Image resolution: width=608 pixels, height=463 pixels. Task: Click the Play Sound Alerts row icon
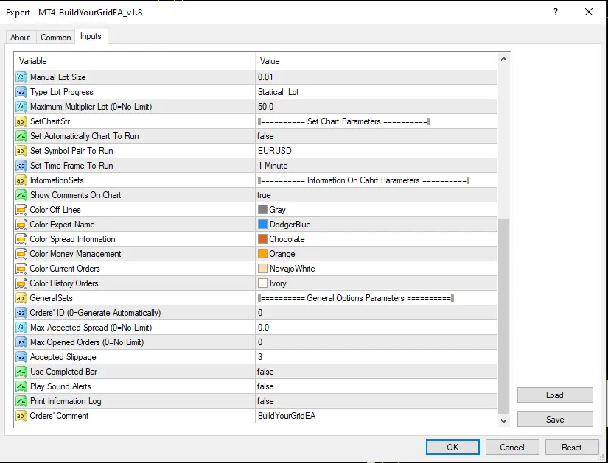click(21, 386)
